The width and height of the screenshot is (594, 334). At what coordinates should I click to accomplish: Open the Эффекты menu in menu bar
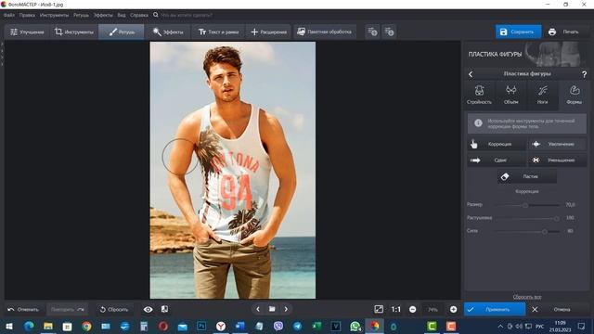[x=103, y=15]
